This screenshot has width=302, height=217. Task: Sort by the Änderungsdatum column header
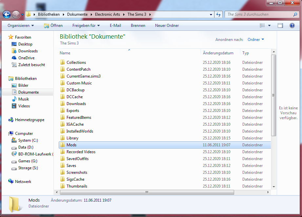click(x=221, y=53)
